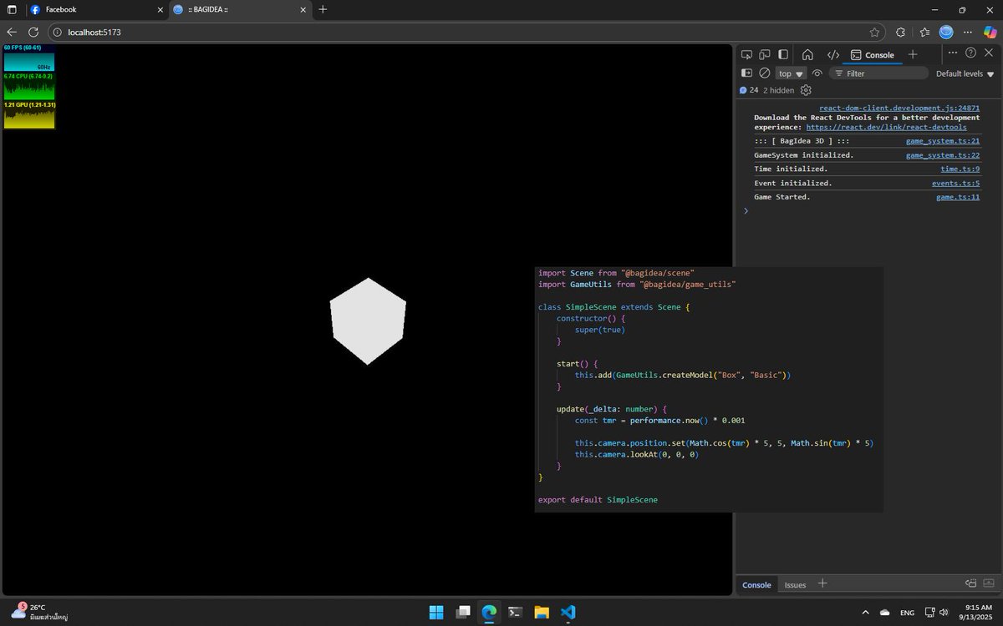
Task: Switch to the Facebook browser tab
Action: click(x=96, y=9)
